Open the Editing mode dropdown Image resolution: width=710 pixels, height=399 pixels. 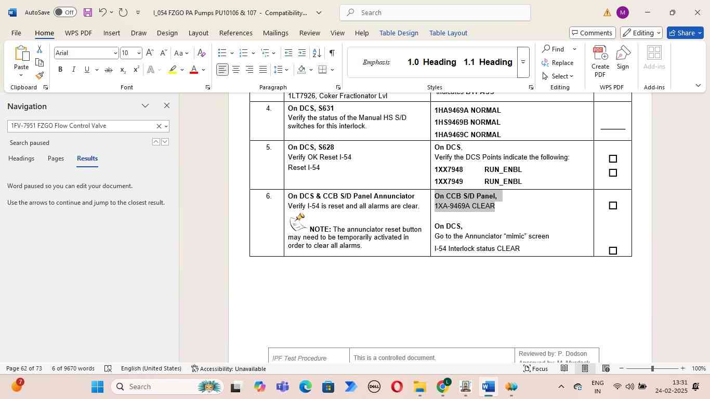point(642,33)
